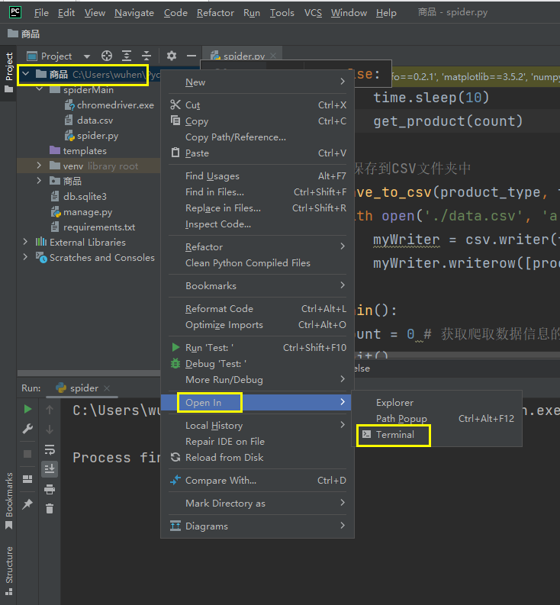Click the Expand All icon in Project toolbar
This screenshot has width=560, height=605.
pos(127,56)
